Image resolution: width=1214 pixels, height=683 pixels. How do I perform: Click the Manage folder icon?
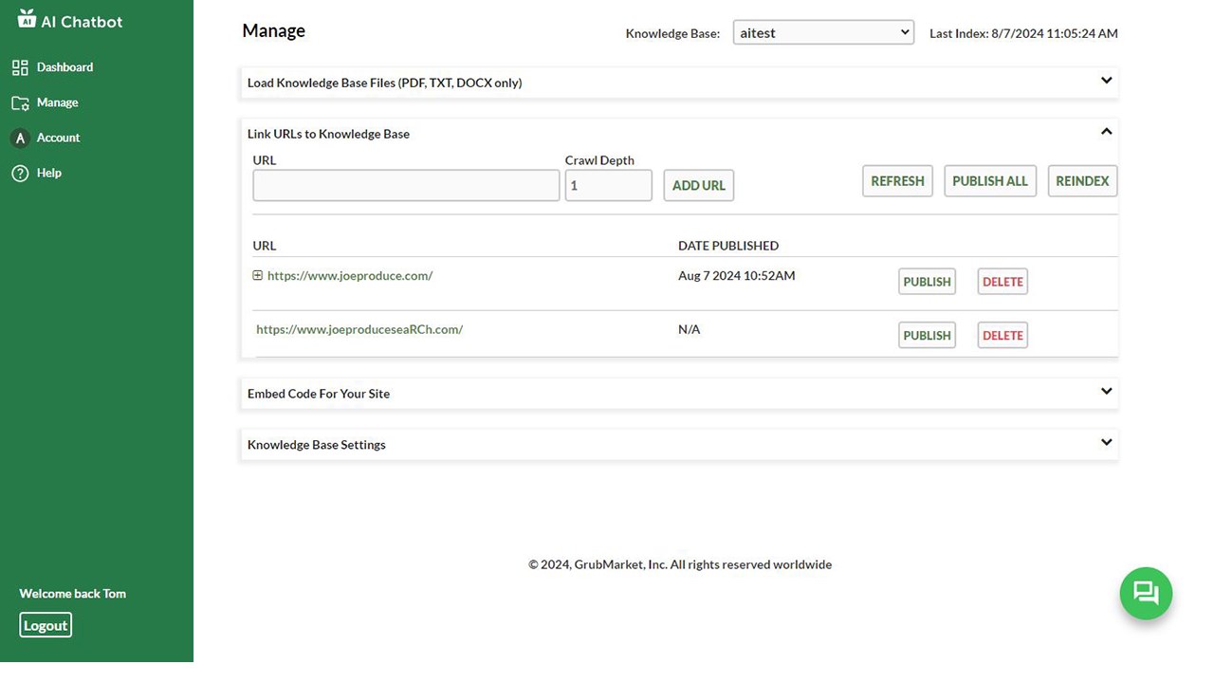point(20,102)
